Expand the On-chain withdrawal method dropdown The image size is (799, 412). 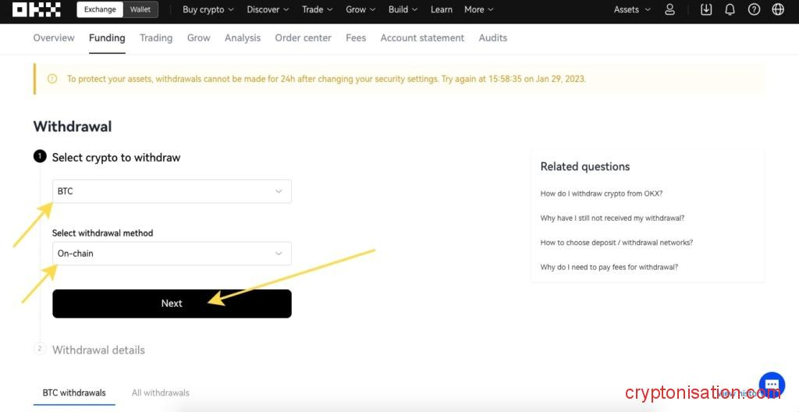pos(172,254)
